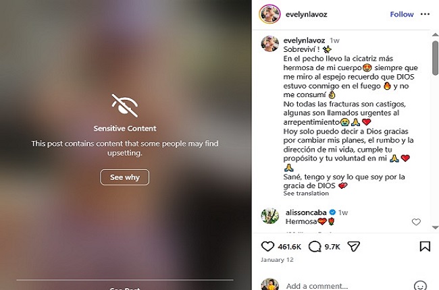Open the emoji picker smiley icon

click(x=420, y=285)
